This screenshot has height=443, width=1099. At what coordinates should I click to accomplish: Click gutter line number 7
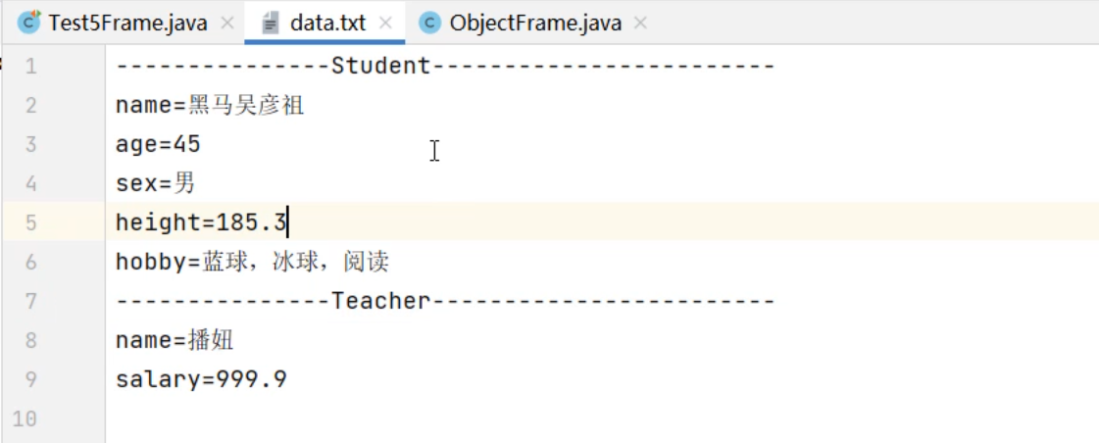[x=30, y=301]
